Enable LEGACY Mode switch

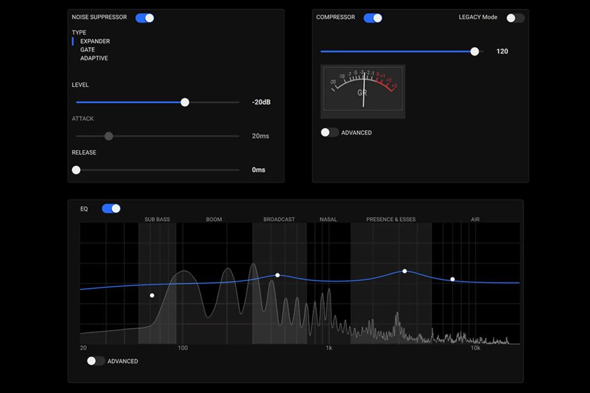[x=516, y=18]
